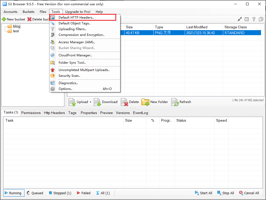Screen dimensions: 266x200
Task: Click the Options gear icon
Action: click(53, 89)
